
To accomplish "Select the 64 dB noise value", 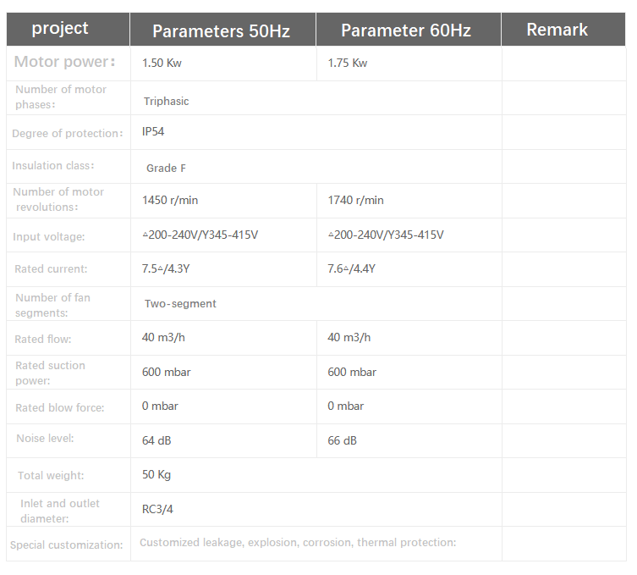I will point(157,441).
